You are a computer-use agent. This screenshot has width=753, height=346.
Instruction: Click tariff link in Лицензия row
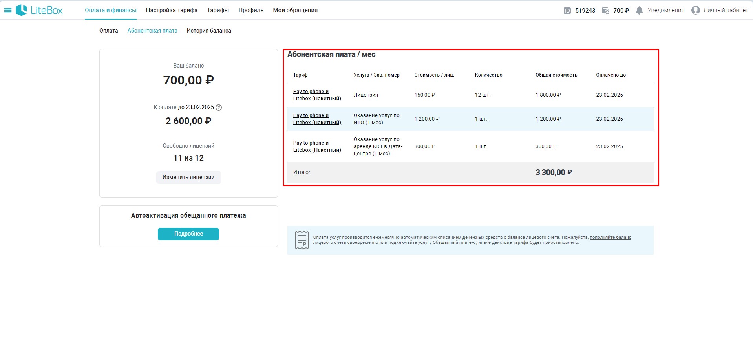(x=317, y=95)
